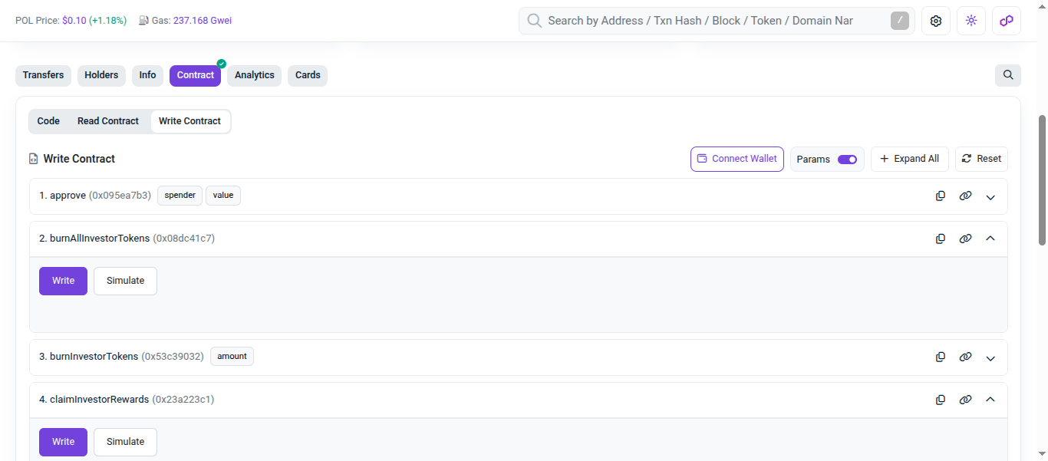Click the slash shortcut key icon in search
The height and width of the screenshot is (461, 1048).
(x=900, y=21)
